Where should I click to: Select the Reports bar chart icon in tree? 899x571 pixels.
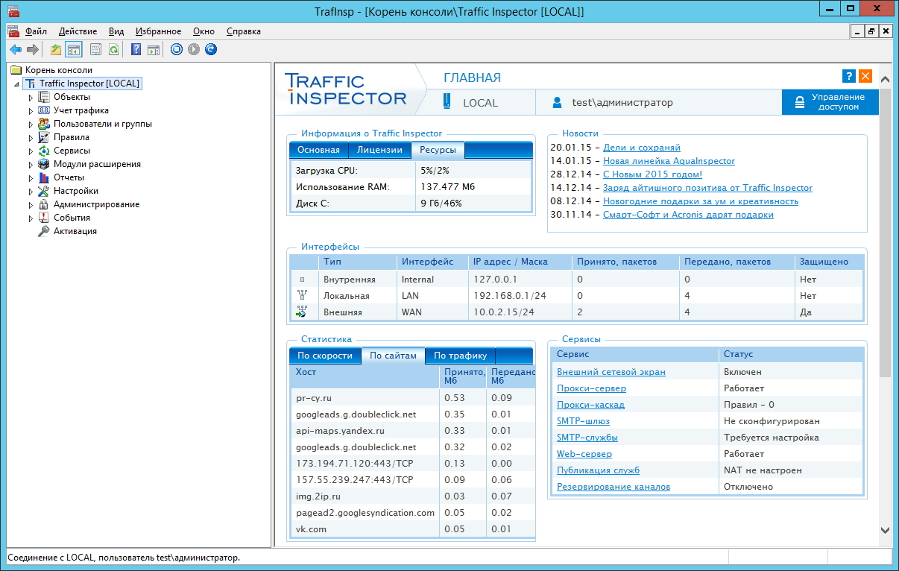[x=44, y=177]
